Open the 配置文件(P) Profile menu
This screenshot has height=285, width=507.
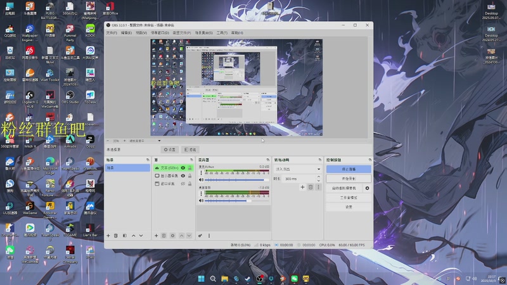182,33
